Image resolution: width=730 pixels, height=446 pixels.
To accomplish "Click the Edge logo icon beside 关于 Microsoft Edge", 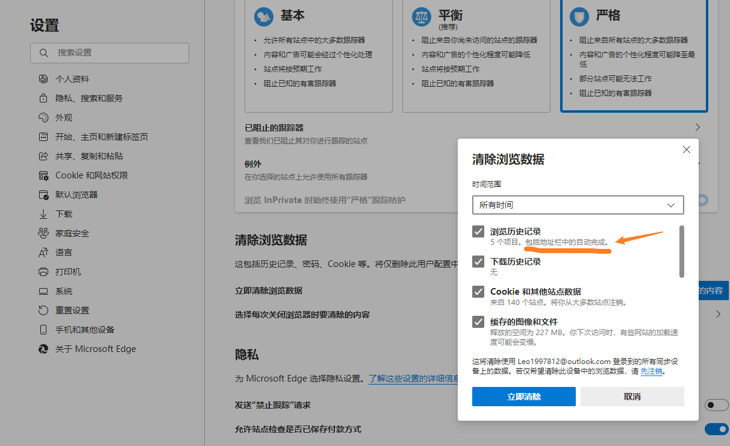I will [43, 349].
